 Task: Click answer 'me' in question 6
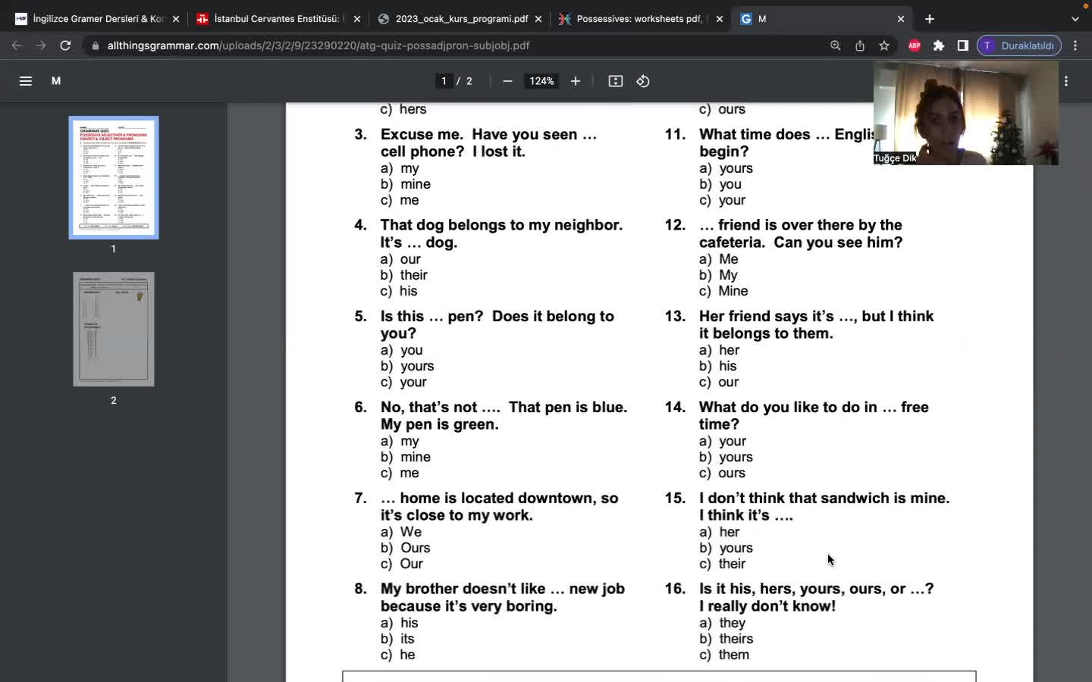tap(409, 473)
